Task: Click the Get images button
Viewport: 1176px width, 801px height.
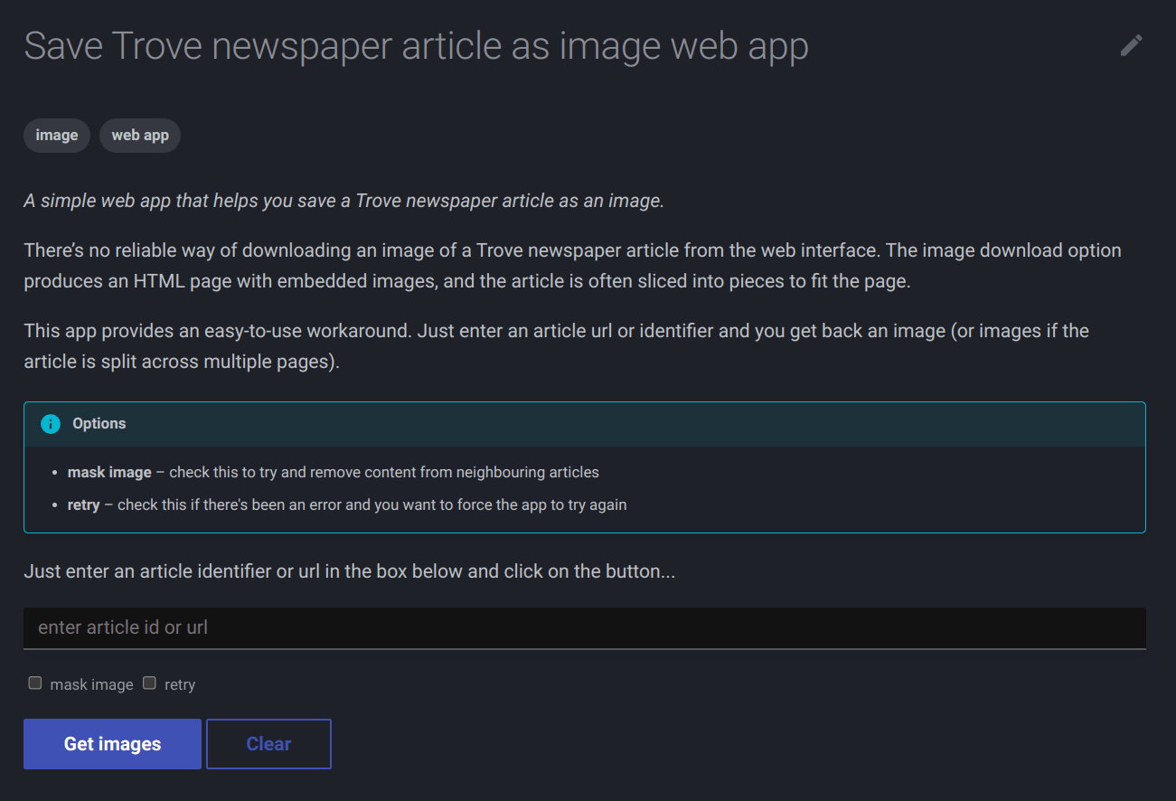Action: click(x=112, y=744)
